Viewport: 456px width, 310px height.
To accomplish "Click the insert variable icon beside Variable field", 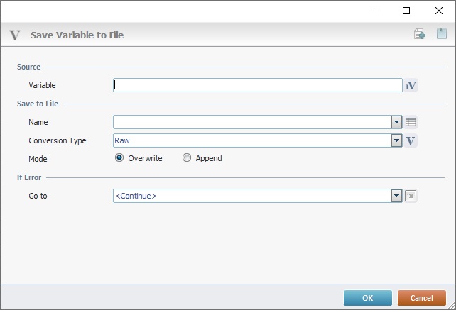I will (x=411, y=85).
